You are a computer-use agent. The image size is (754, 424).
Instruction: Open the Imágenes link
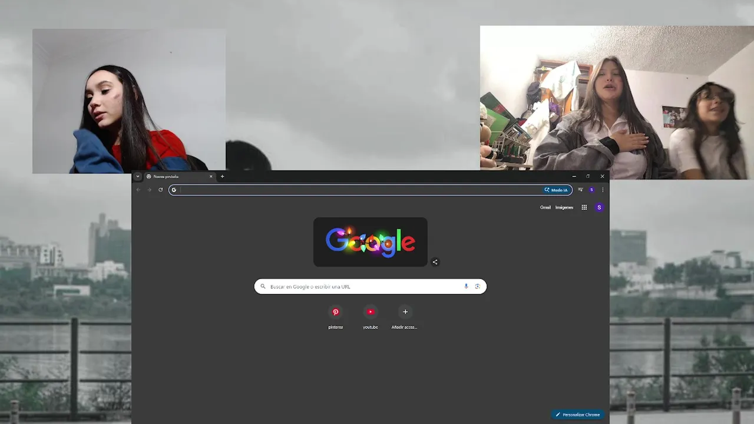click(x=564, y=207)
